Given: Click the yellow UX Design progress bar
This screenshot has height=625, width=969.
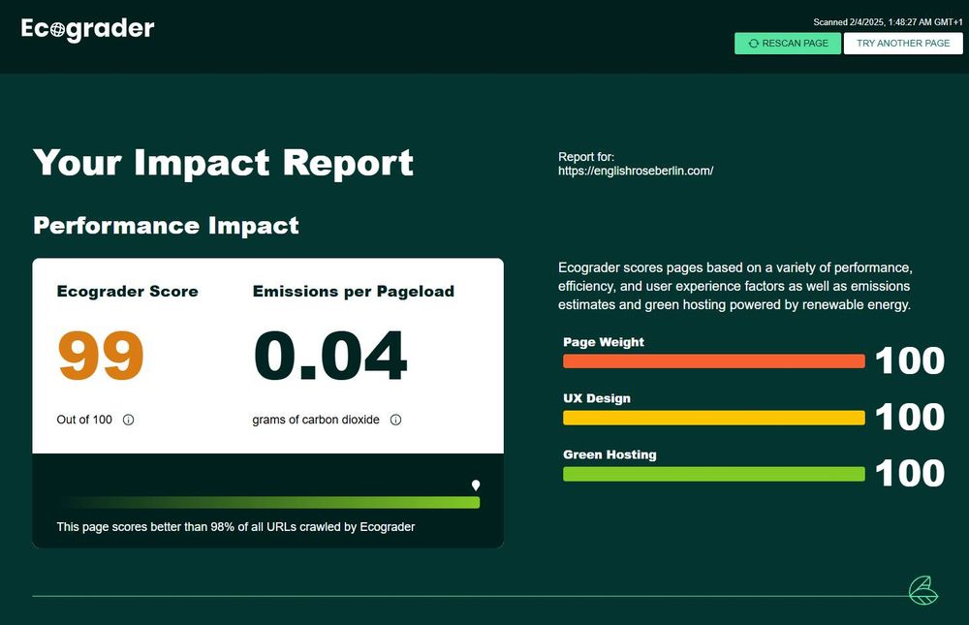Looking at the screenshot, I should [x=713, y=418].
